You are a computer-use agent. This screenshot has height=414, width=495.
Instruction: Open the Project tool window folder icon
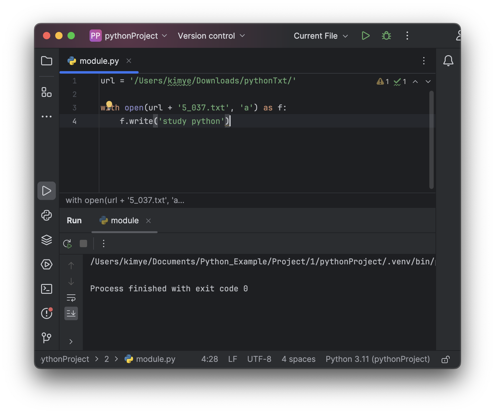tap(47, 61)
